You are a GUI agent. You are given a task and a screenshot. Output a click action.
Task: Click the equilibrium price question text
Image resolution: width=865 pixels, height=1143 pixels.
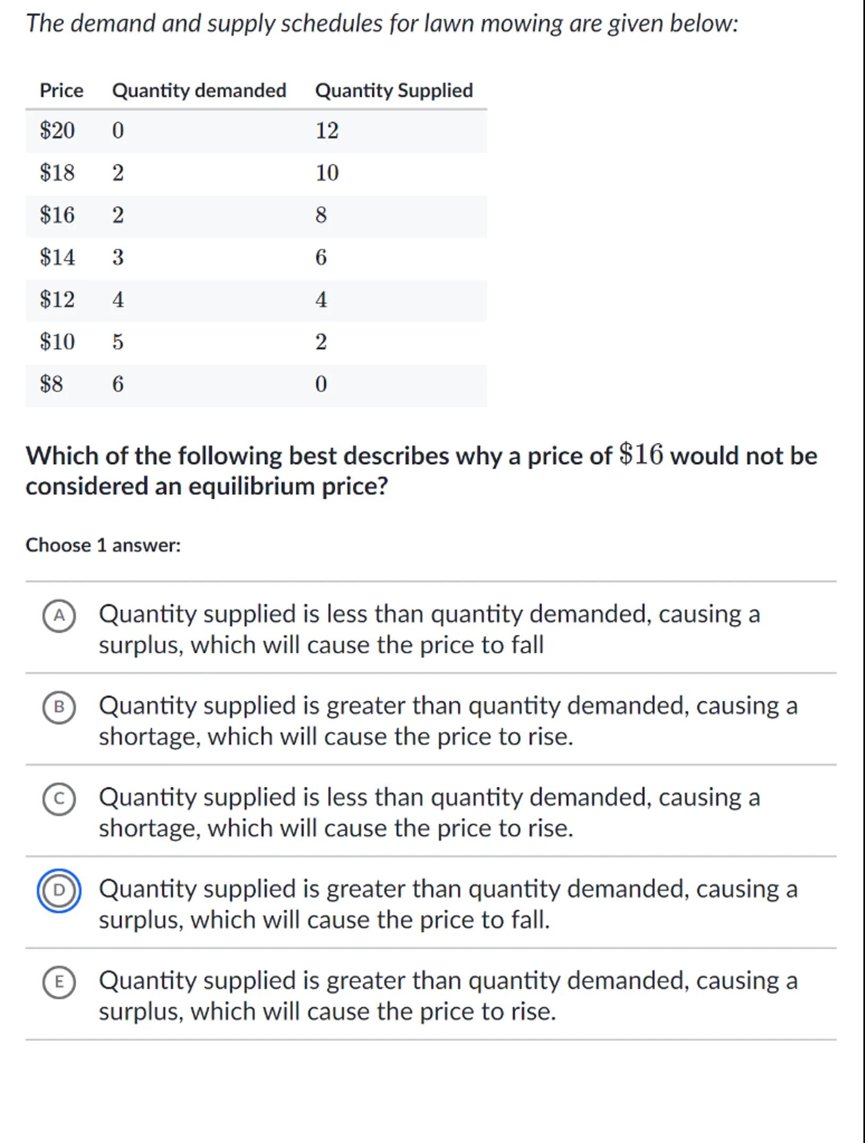pyautogui.click(x=420, y=470)
